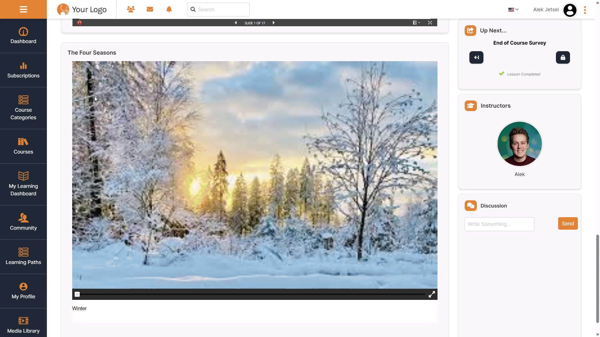The width and height of the screenshot is (600, 337).
Task: Click the Discussion chat bubbles icon
Action: pyautogui.click(x=471, y=206)
